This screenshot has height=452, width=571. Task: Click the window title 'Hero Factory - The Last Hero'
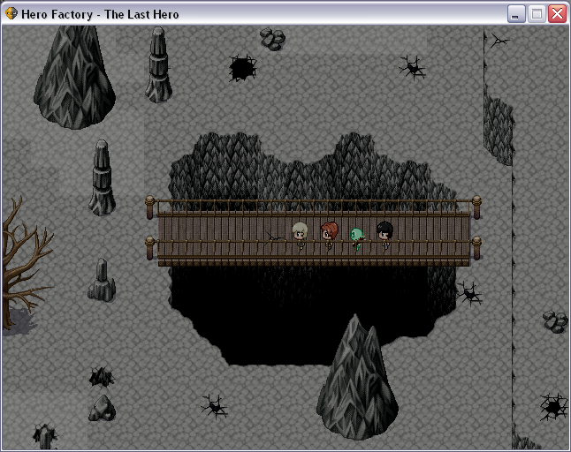click(100, 14)
